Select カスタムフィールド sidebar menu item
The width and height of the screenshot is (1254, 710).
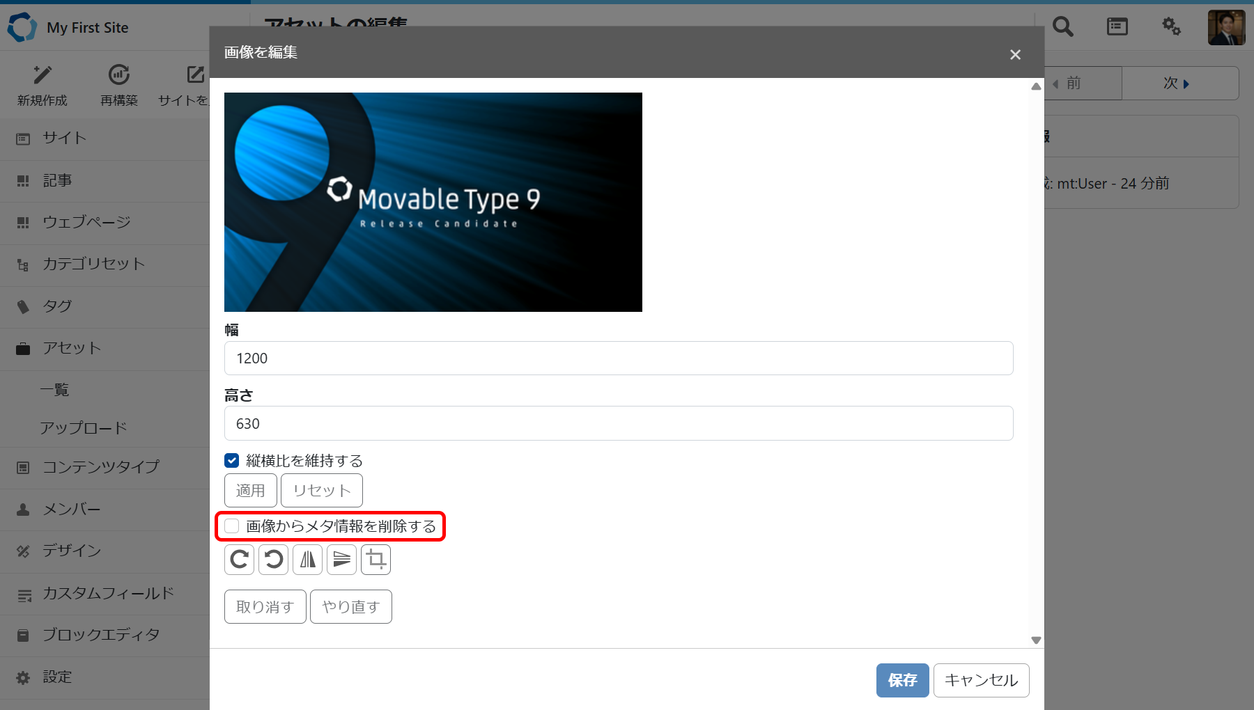coord(108,594)
